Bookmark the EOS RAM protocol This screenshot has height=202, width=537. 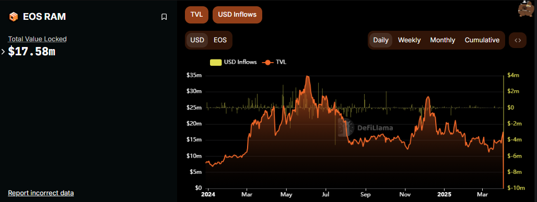pyautogui.click(x=164, y=17)
